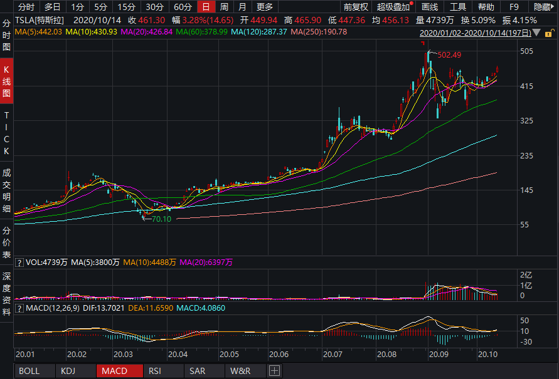The width and height of the screenshot is (559, 379).
Task: Click the 画线 draw line button
Action: click(430, 7)
